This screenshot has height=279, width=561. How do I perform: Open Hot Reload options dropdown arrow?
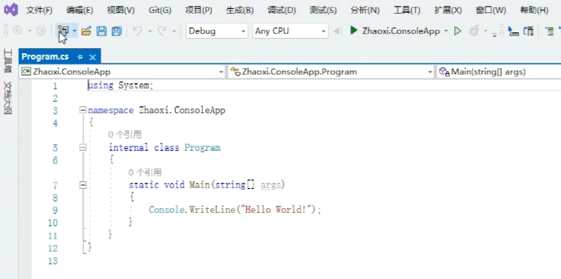pyautogui.click(x=486, y=31)
